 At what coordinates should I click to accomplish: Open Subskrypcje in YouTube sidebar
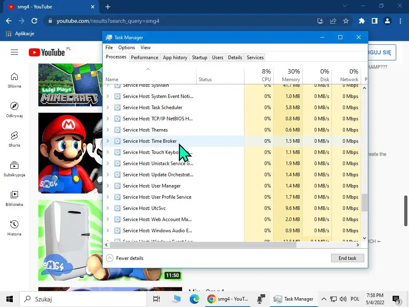(x=14, y=169)
